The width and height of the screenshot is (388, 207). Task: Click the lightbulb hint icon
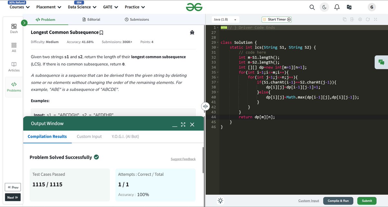click(x=220, y=201)
